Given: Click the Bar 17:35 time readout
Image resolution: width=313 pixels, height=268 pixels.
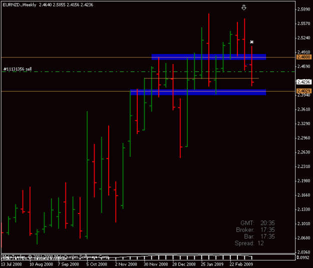Looking at the screenshot, I should coord(259,236).
